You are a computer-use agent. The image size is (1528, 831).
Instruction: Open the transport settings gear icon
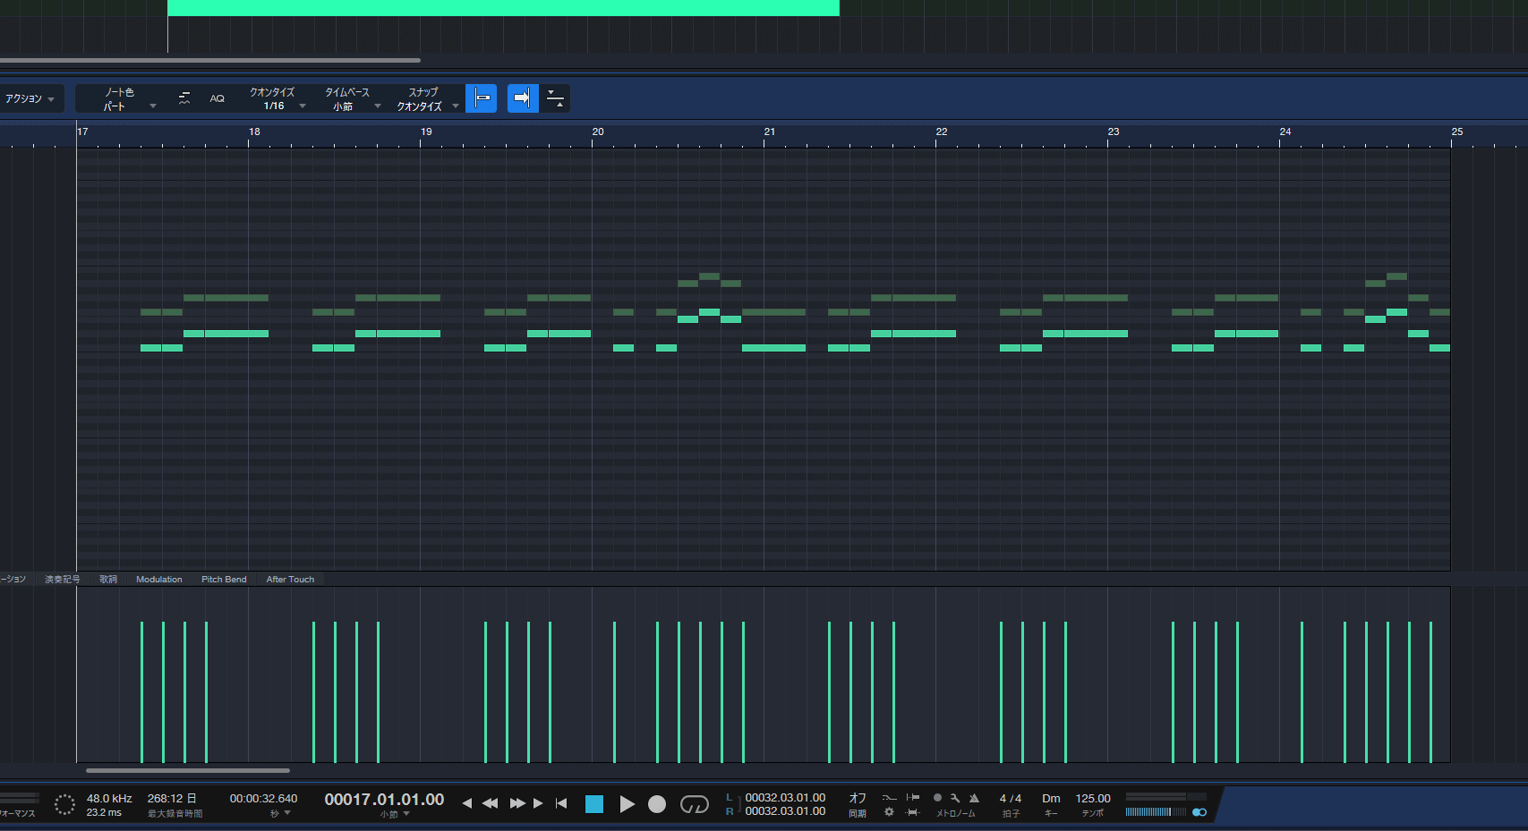(889, 812)
